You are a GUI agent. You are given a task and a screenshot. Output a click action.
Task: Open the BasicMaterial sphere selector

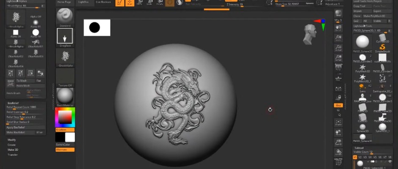(x=65, y=95)
